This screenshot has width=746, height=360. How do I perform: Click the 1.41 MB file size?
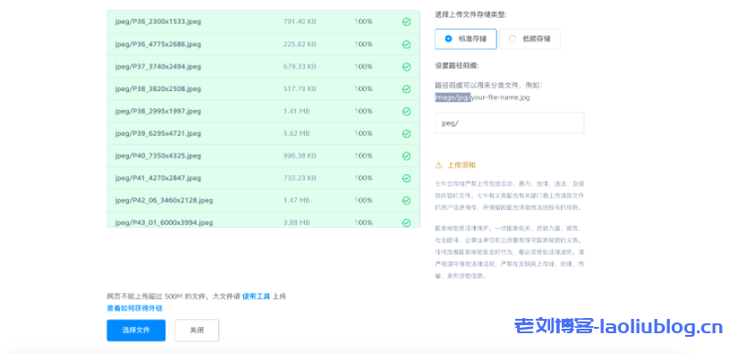(296, 111)
